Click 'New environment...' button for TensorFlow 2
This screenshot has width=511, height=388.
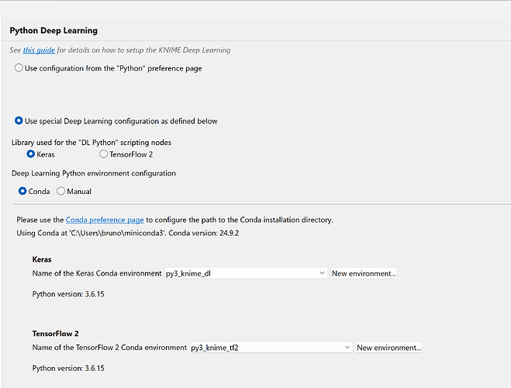pos(388,347)
